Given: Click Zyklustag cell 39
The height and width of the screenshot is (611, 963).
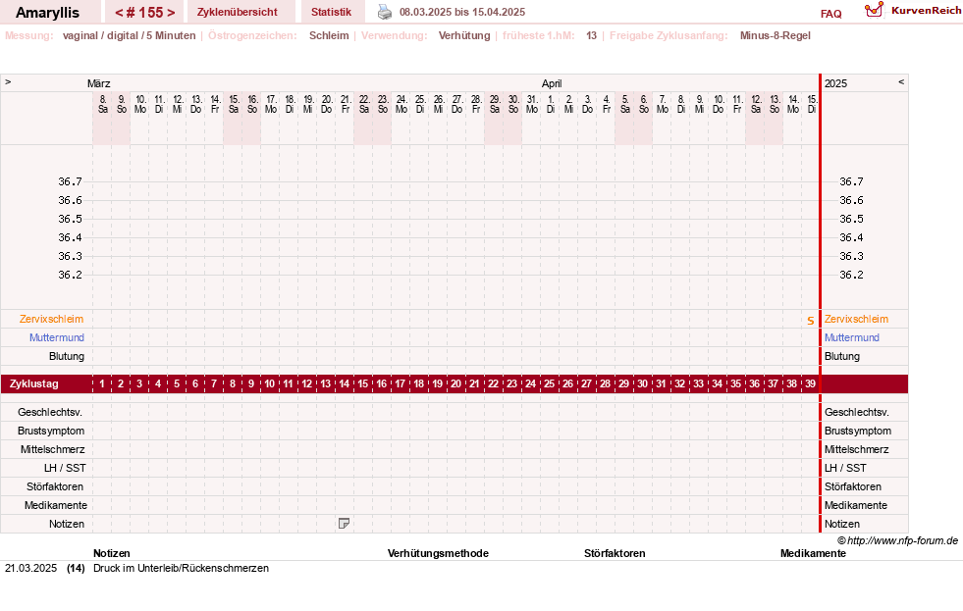Looking at the screenshot, I should point(810,383).
